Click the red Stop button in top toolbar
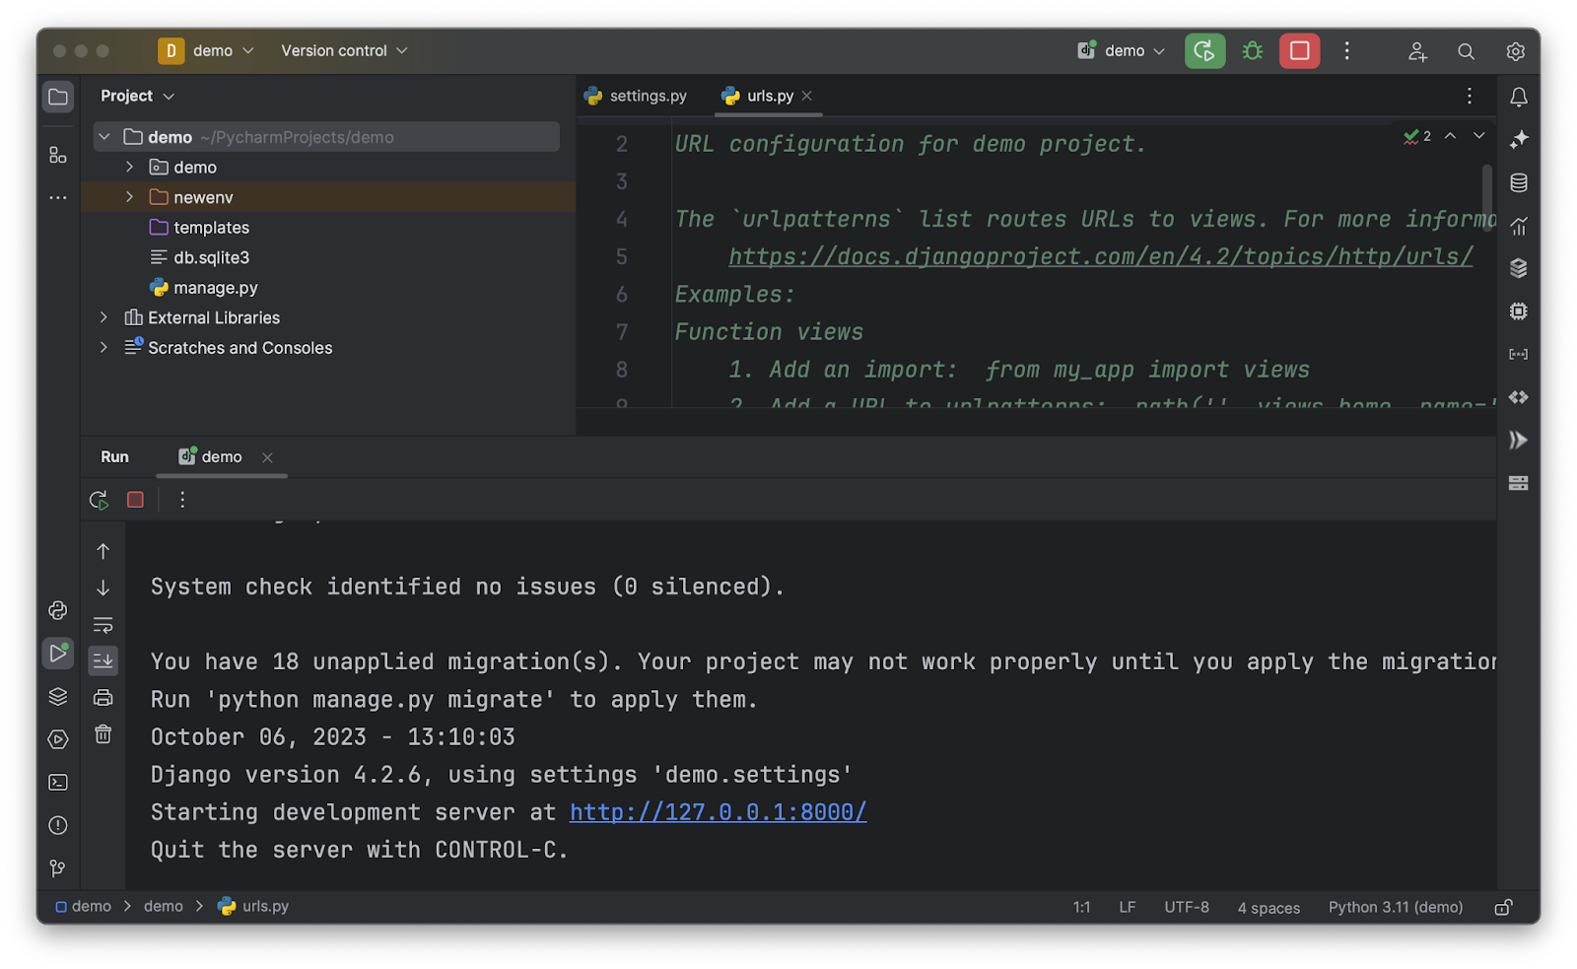 click(x=1299, y=50)
